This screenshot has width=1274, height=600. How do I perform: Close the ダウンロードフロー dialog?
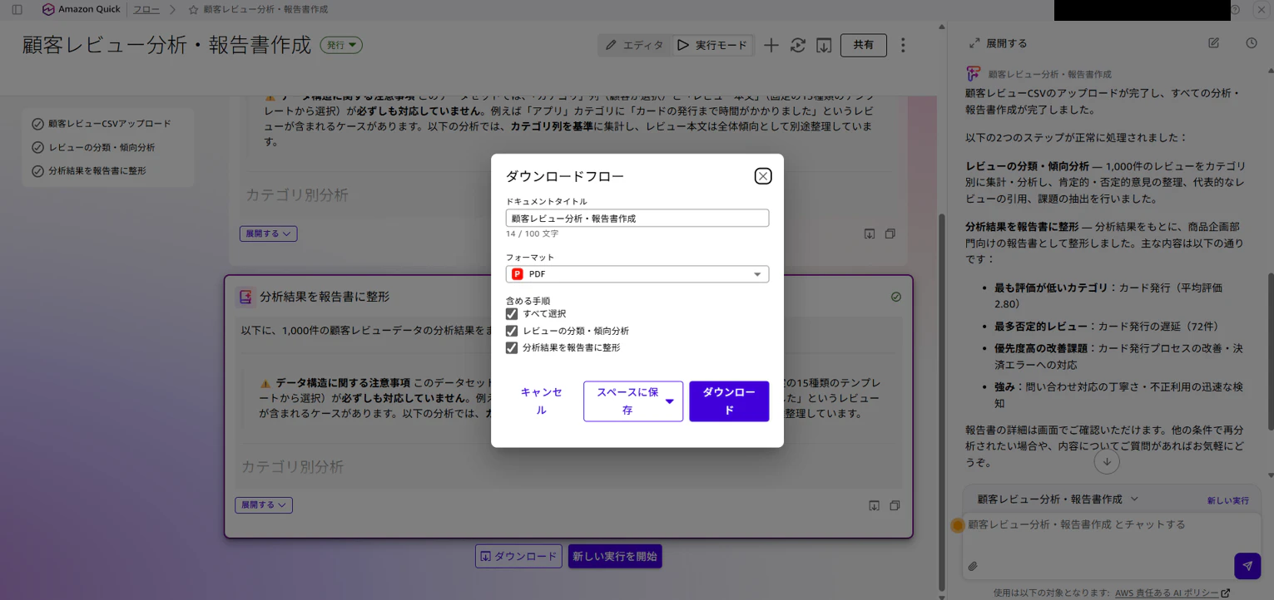763,176
